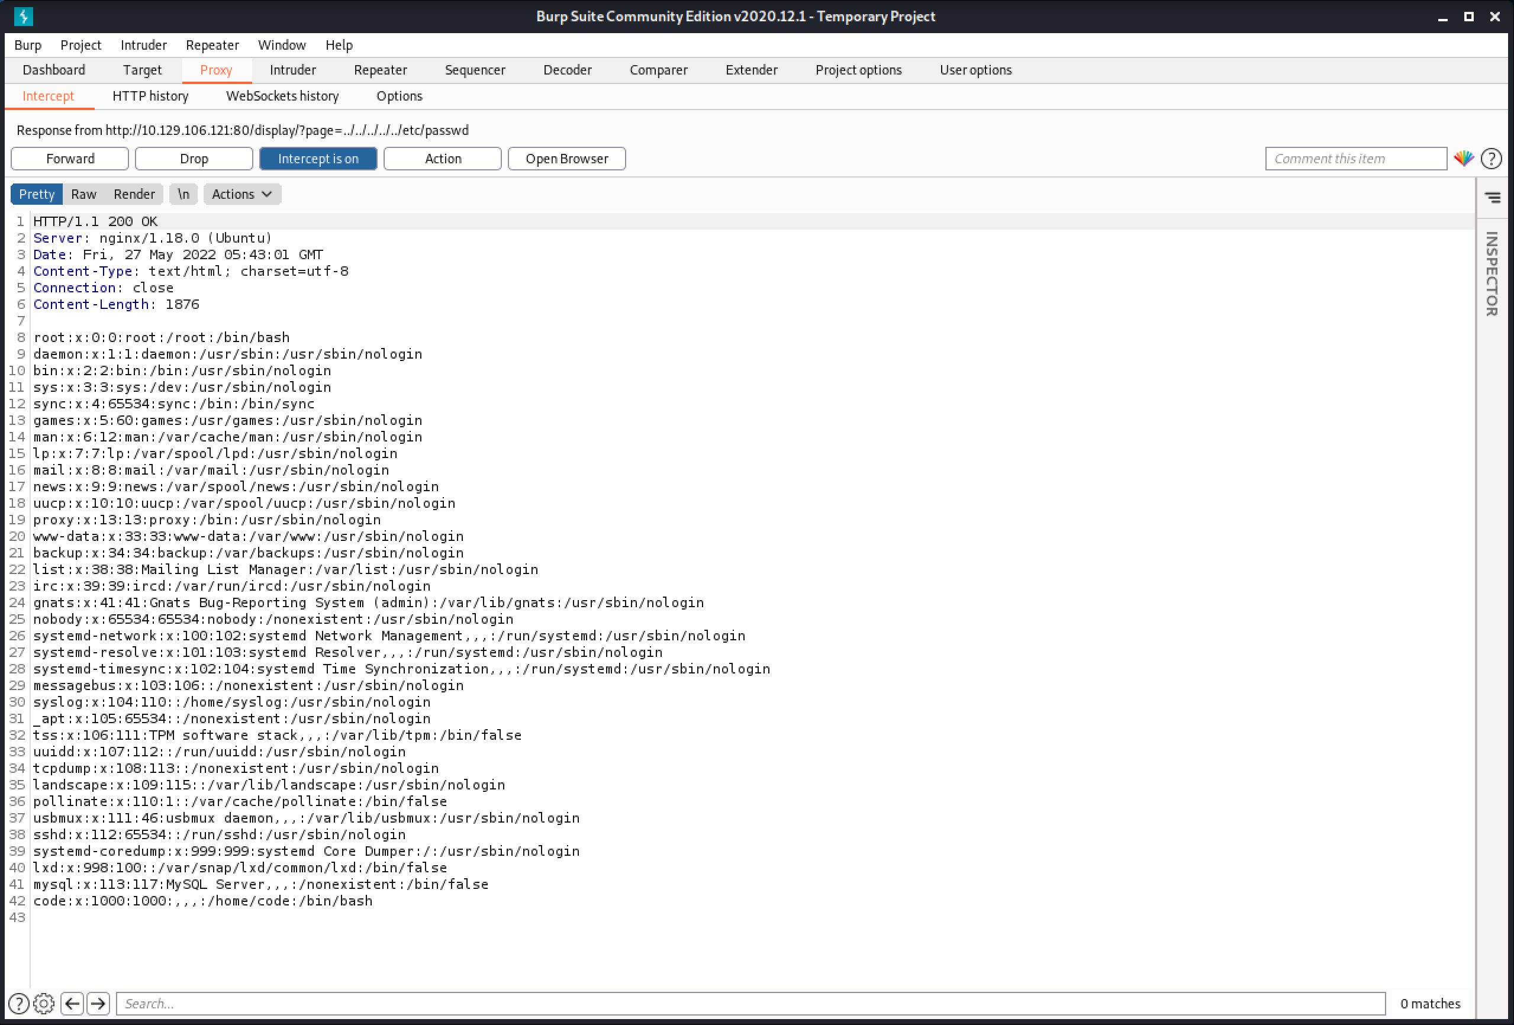Click the Forward button

(x=70, y=159)
